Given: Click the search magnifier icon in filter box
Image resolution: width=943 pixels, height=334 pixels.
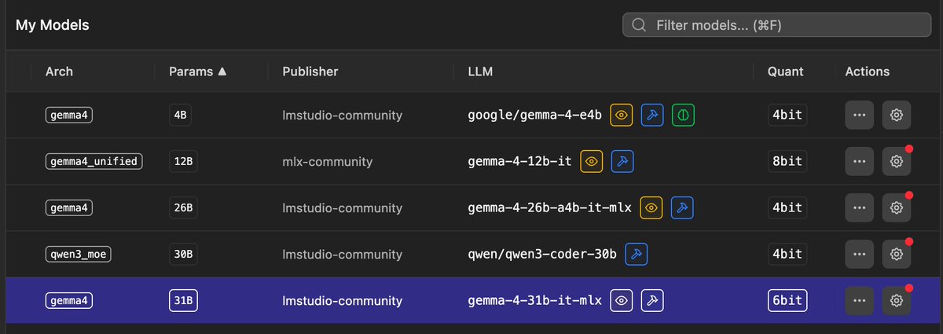Looking at the screenshot, I should click(x=639, y=25).
